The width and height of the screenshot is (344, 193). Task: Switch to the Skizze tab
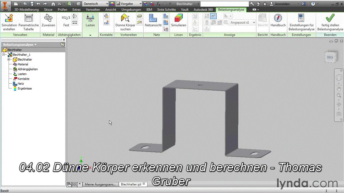pos(48,10)
